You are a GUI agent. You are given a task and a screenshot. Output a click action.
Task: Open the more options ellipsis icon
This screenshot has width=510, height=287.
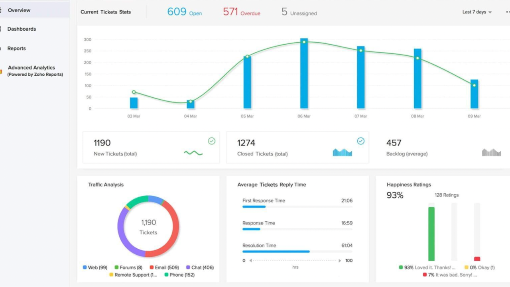click(507, 12)
